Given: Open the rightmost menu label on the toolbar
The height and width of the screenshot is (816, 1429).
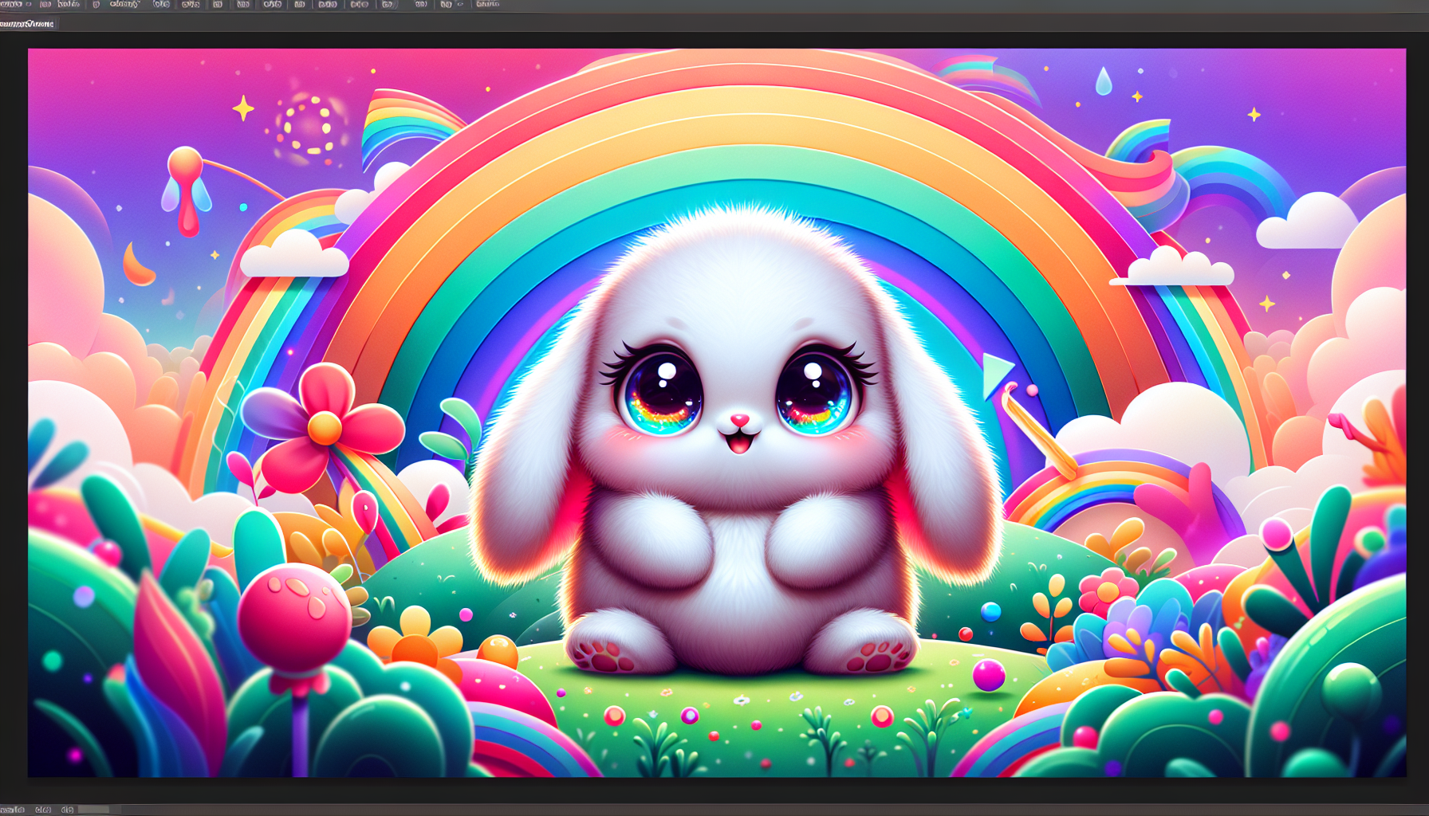Looking at the screenshot, I should pyautogui.click(x=486, y=5).
